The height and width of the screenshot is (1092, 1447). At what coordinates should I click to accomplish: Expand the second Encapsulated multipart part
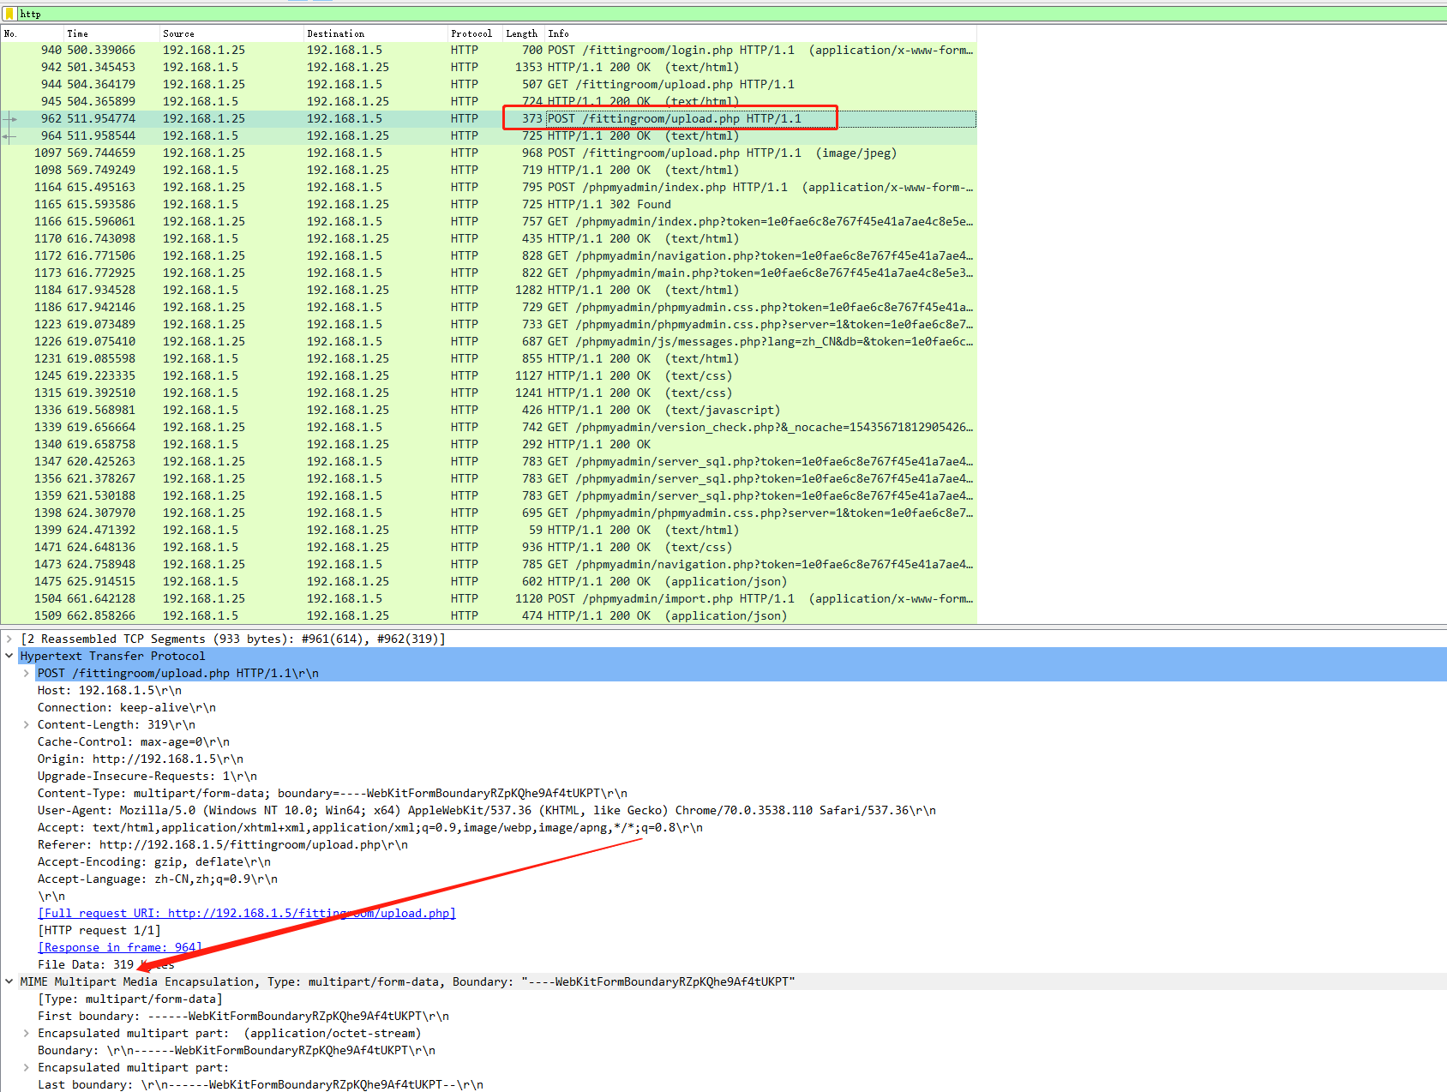click(26, 1067)
